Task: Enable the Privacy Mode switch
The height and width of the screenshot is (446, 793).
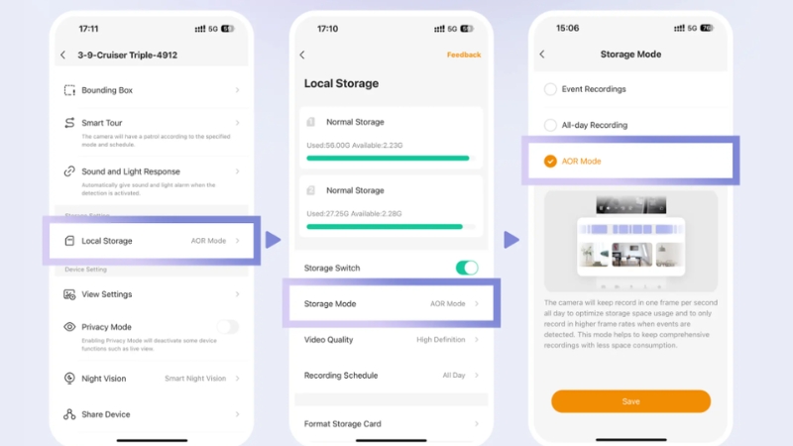Action: coord(227,327)
